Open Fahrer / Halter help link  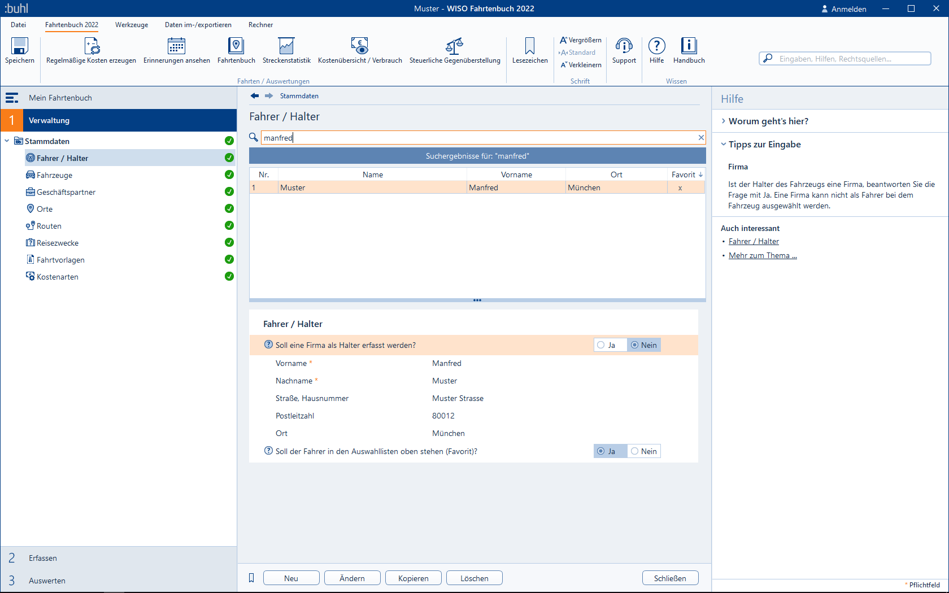tap(754, 241)
